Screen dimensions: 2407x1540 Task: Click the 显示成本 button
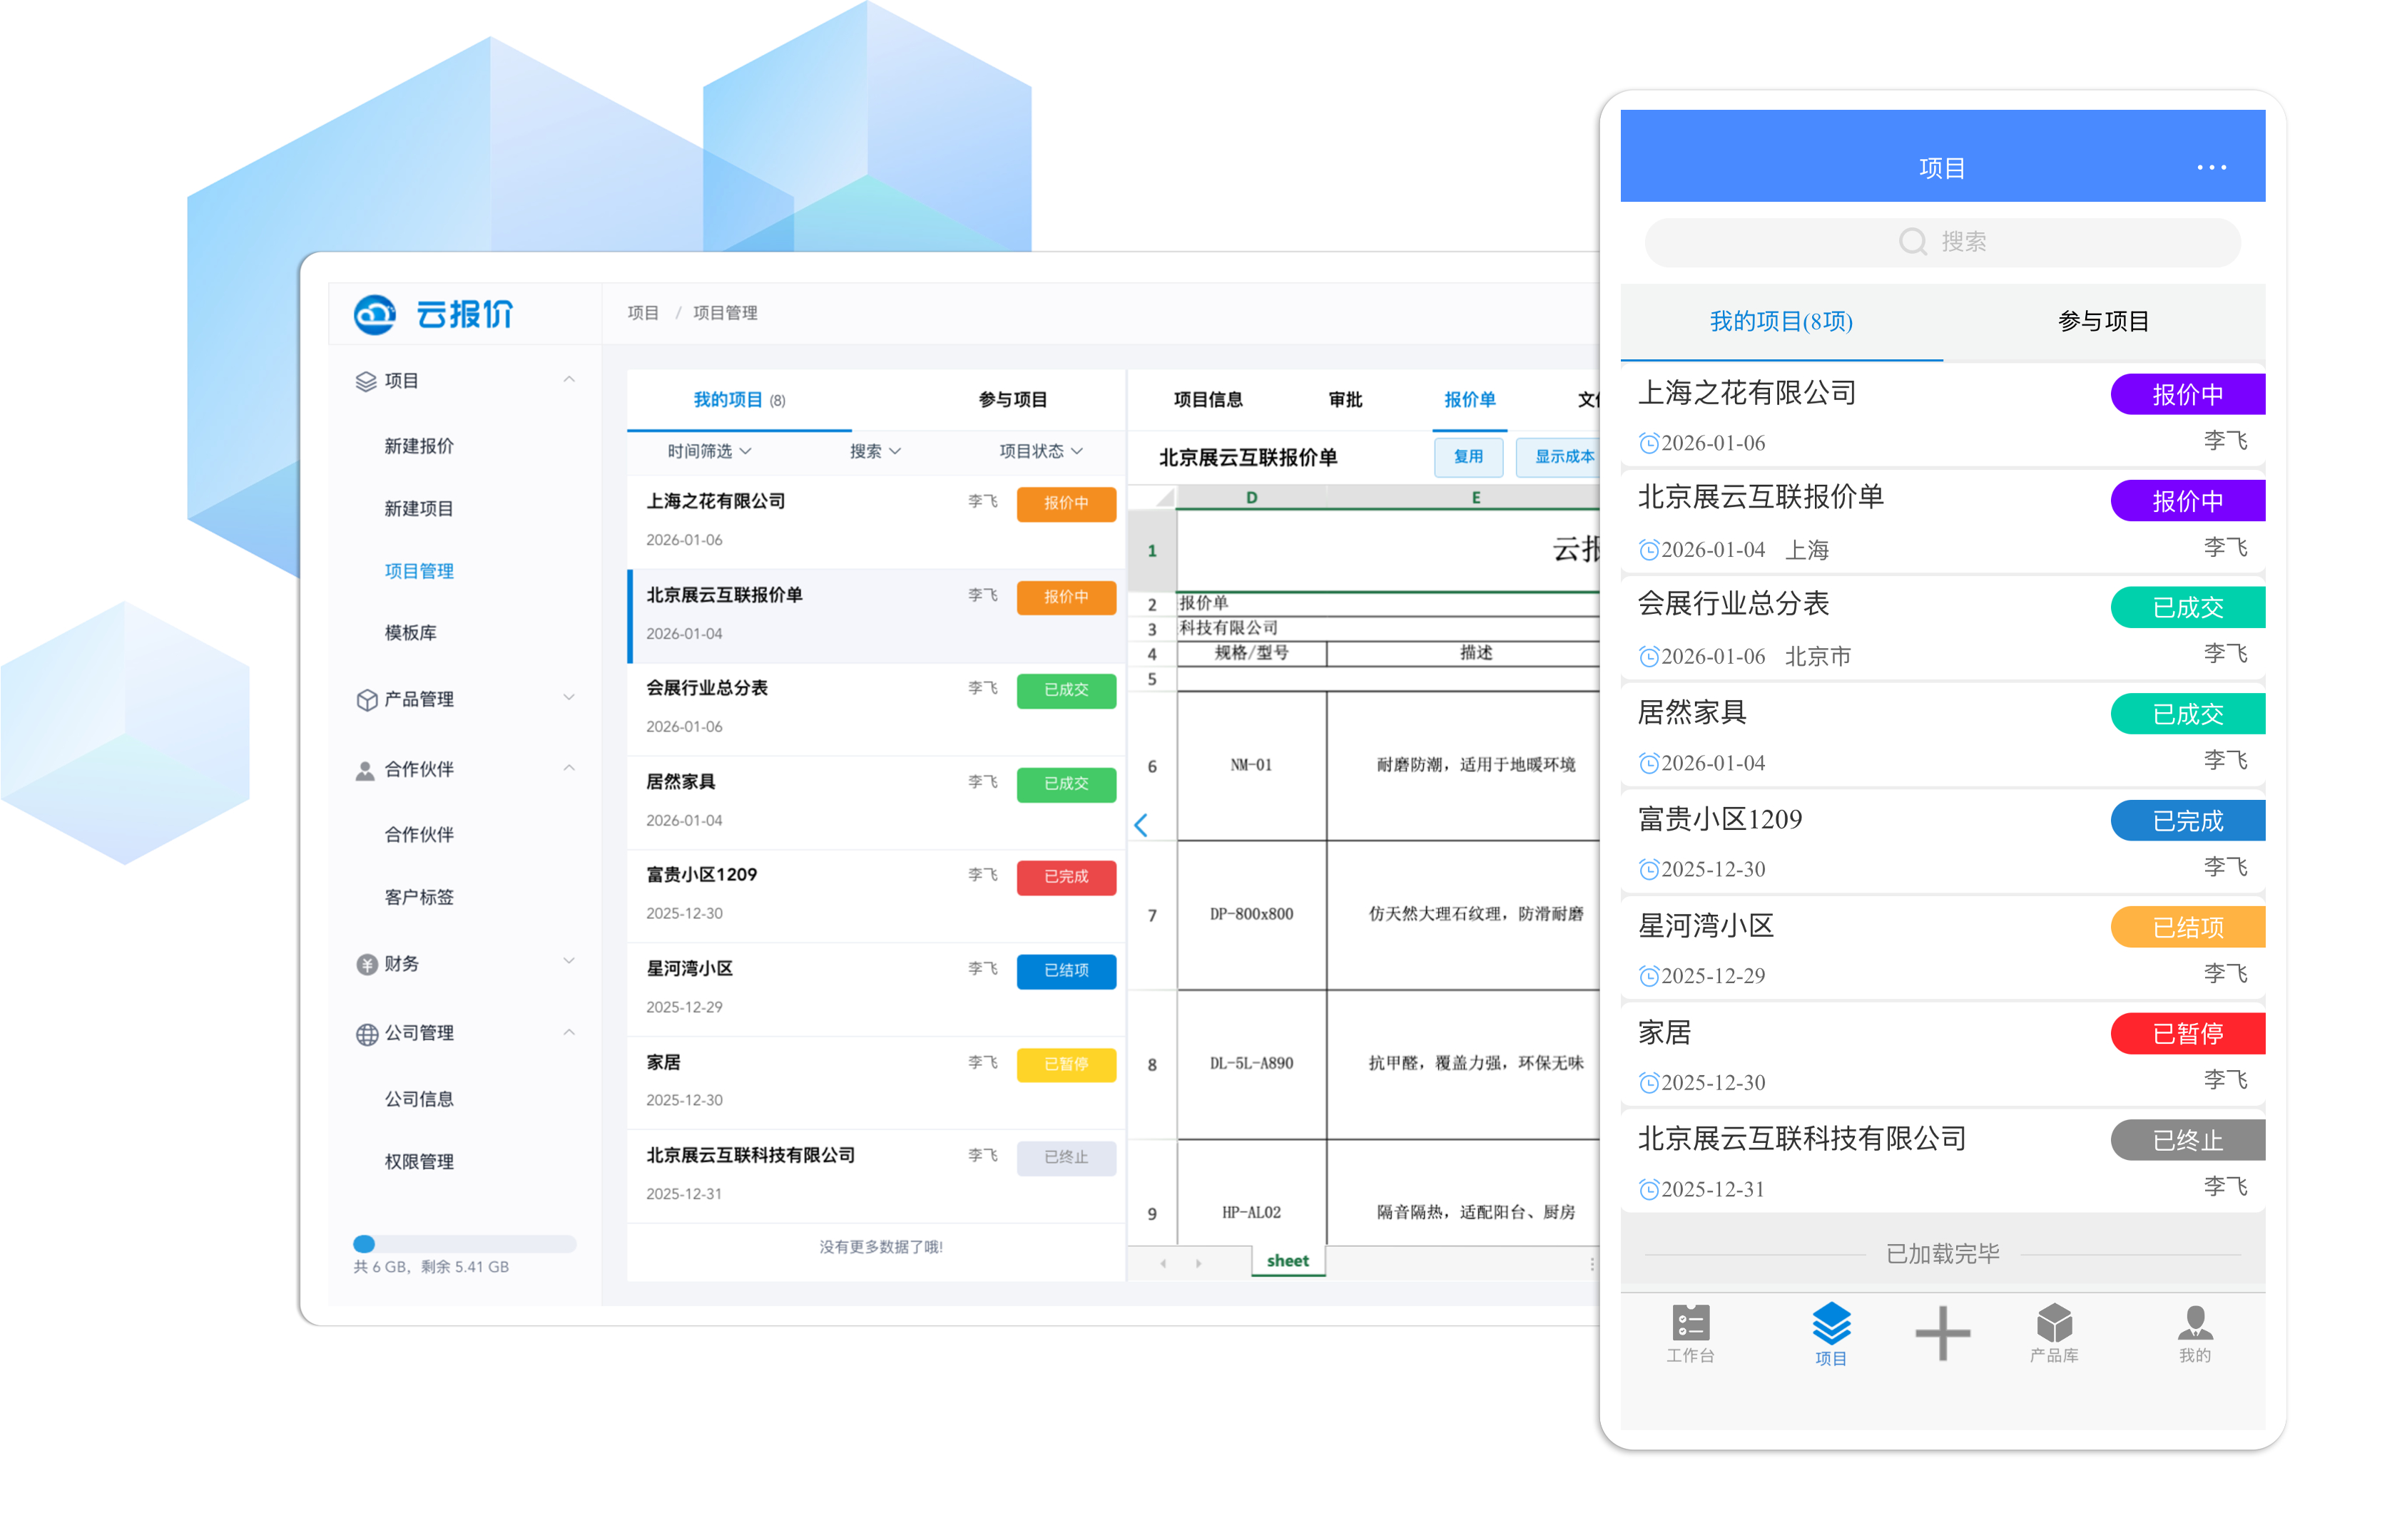coord(1562,456)
